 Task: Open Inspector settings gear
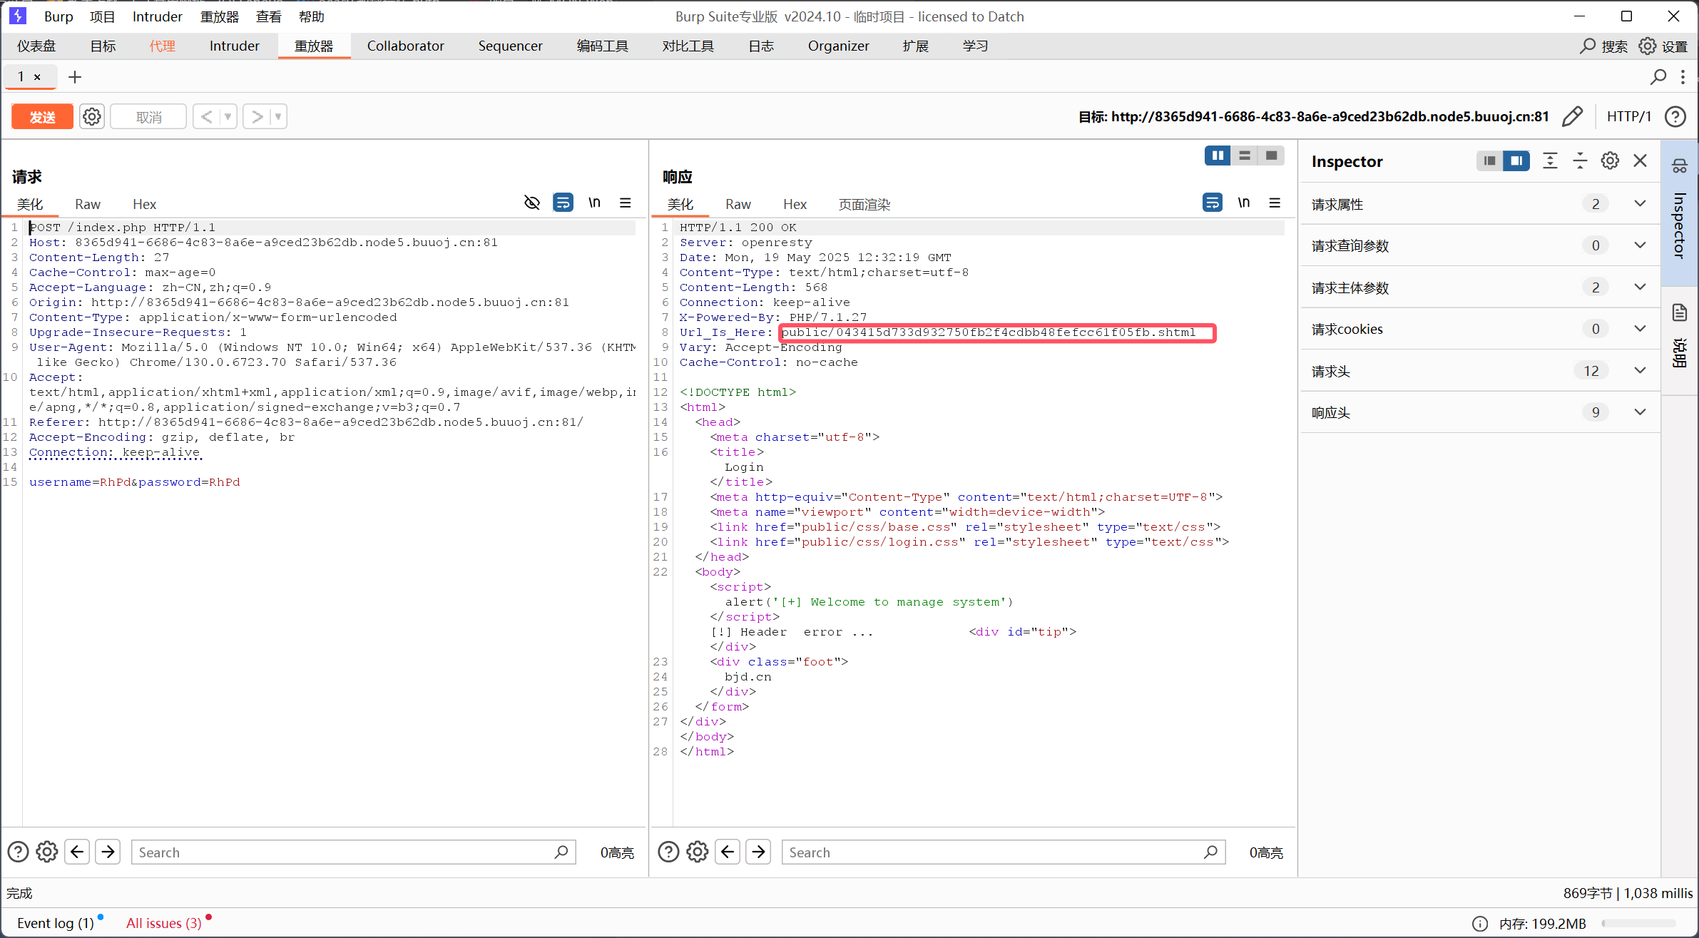1610,161
